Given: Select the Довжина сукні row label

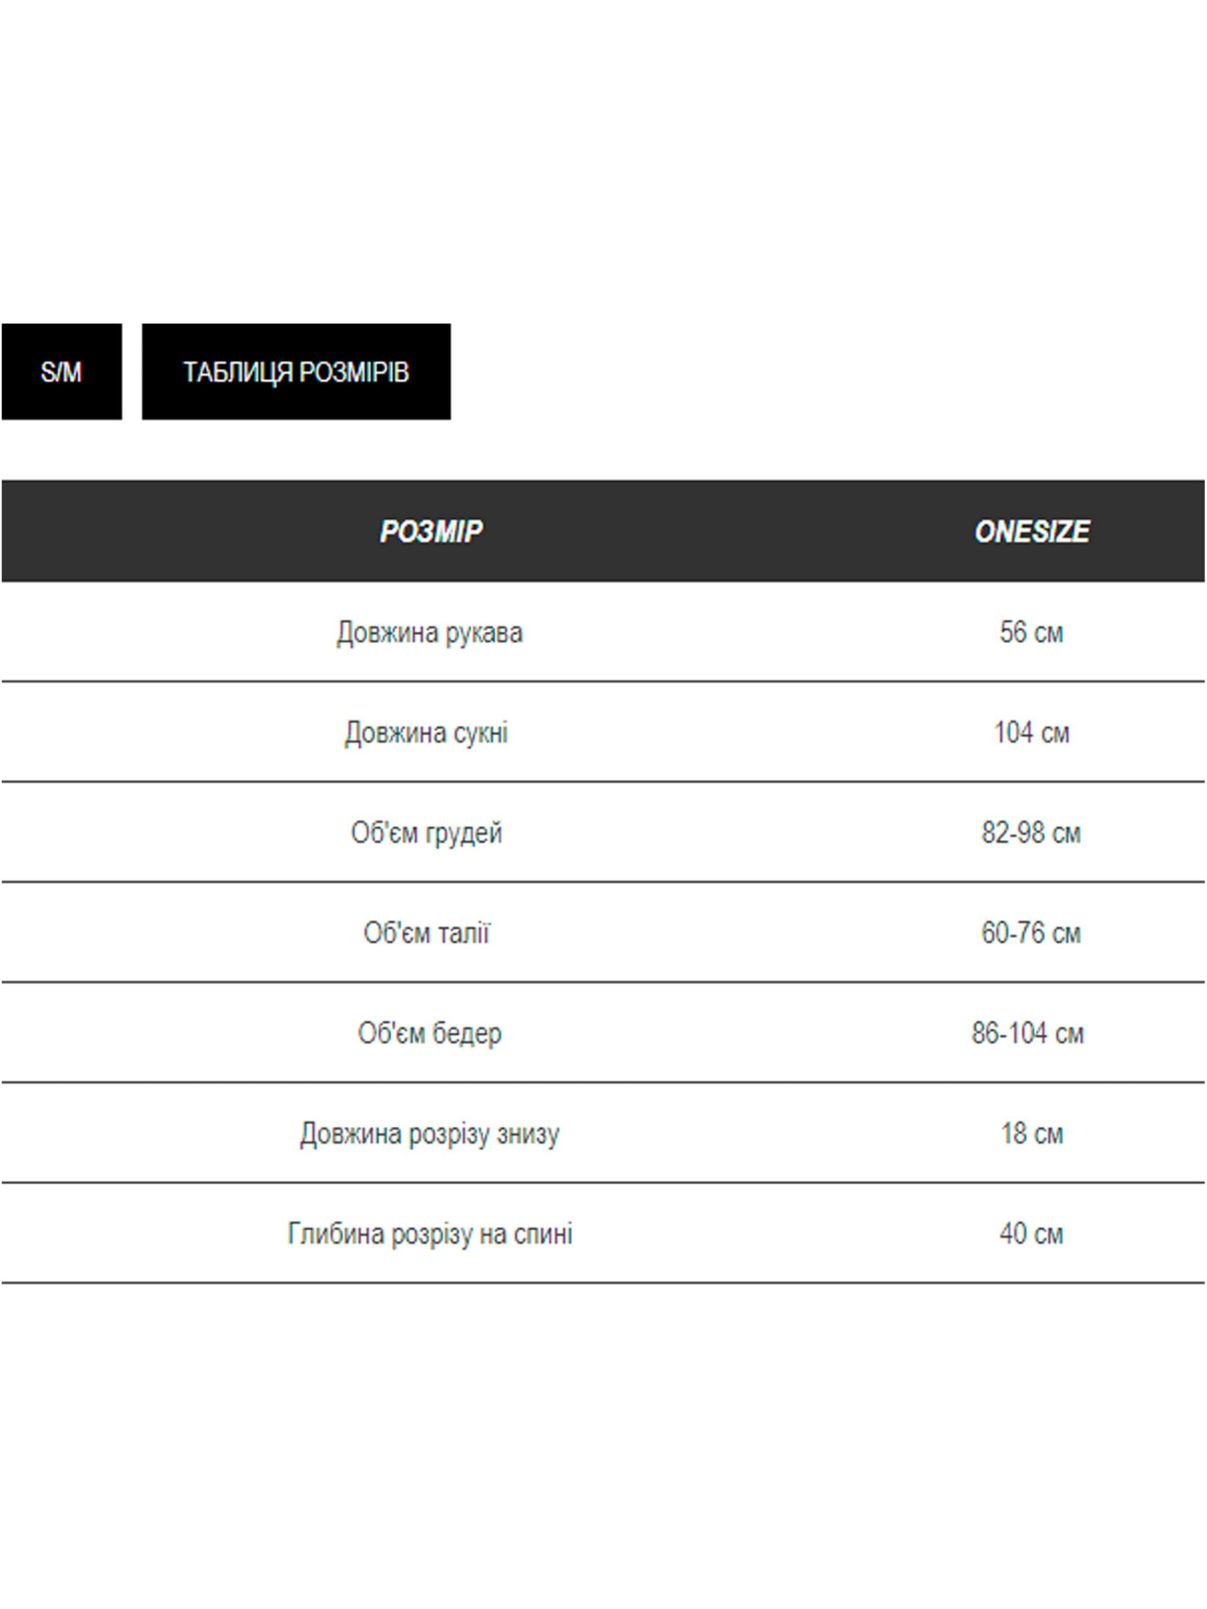Looking at the screenshot, I should (426, 732).
